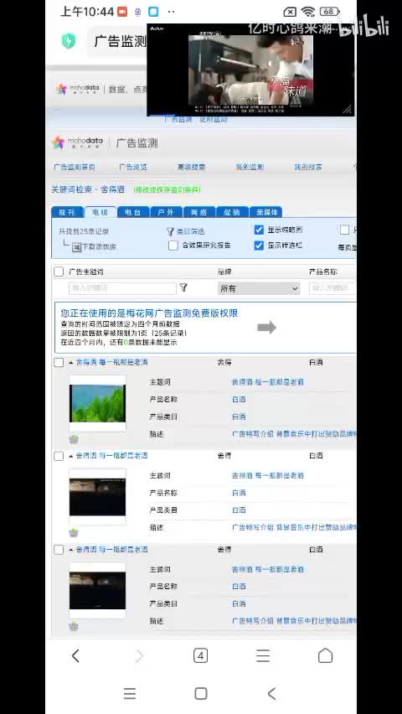Image resolution: width=402 pixels, height=714 pixels.
Task: Open the green trees ad thumbnail
Action: coord(97,403)
